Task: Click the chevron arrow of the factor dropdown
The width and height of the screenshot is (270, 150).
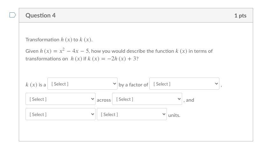Action: (217, 84)
